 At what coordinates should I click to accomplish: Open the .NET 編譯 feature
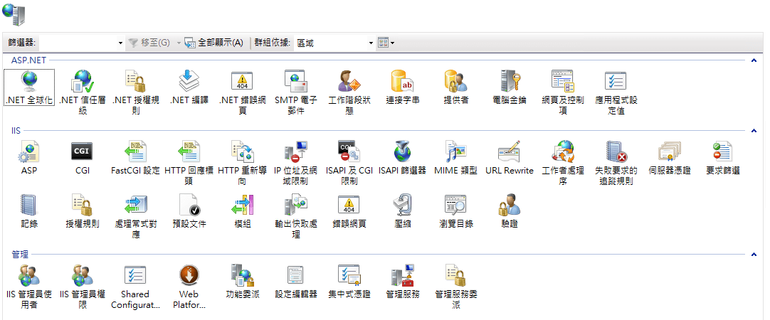tap(189, 88)
